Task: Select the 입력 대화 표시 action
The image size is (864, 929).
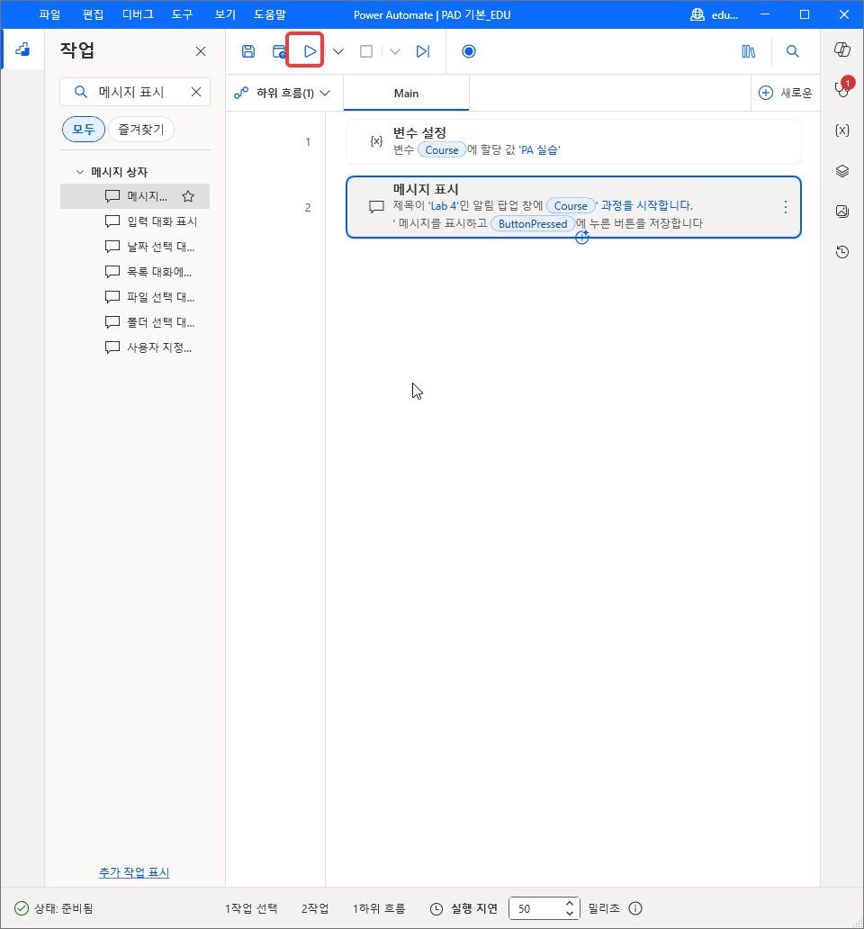Action: point(135,221)
